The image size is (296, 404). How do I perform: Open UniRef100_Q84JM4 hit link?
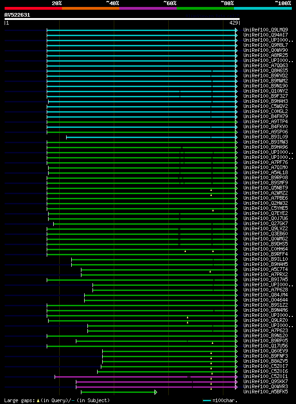(265, 295)
